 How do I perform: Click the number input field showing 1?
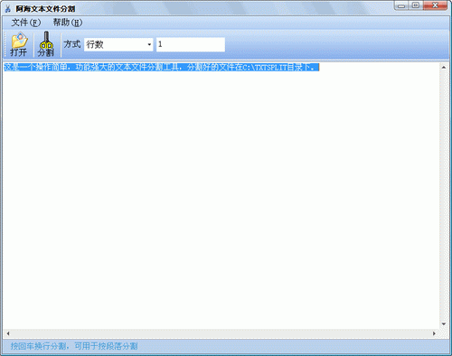tap(191, 44)
